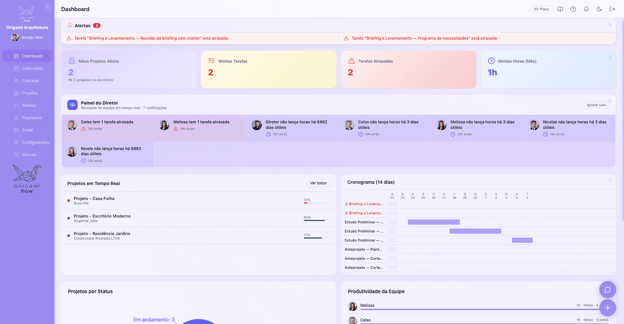Click drag handle on Cronograma panel
Viewport: 624px width, 324px height.
click(x=610, y=181)
